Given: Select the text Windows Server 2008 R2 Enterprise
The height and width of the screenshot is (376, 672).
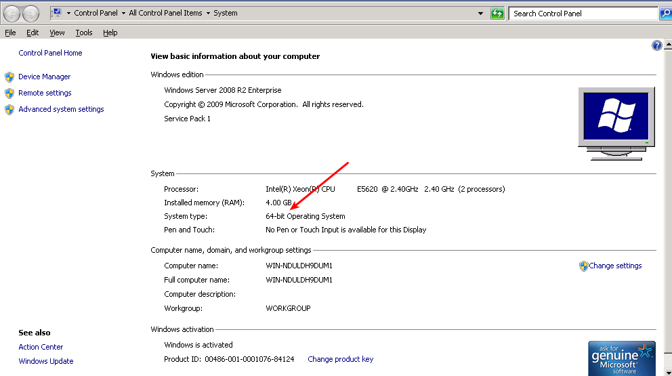Looking at the screenshot, I should pyautogui.click(x=223, y=91).
